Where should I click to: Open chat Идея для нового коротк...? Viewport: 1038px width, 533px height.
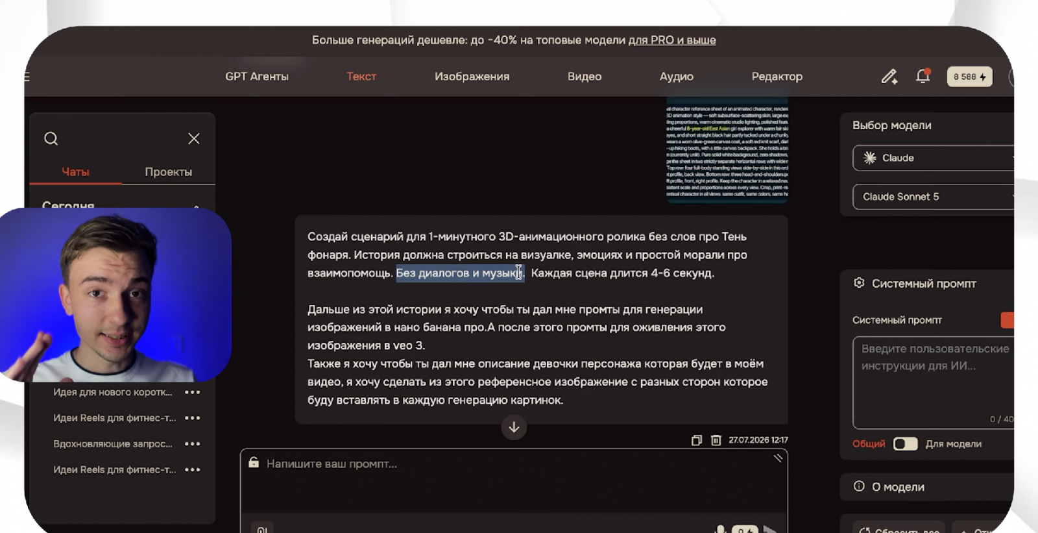(x=113, y=392)
